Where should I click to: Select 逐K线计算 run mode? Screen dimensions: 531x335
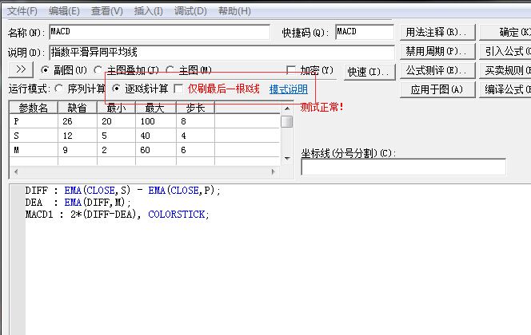117,89
